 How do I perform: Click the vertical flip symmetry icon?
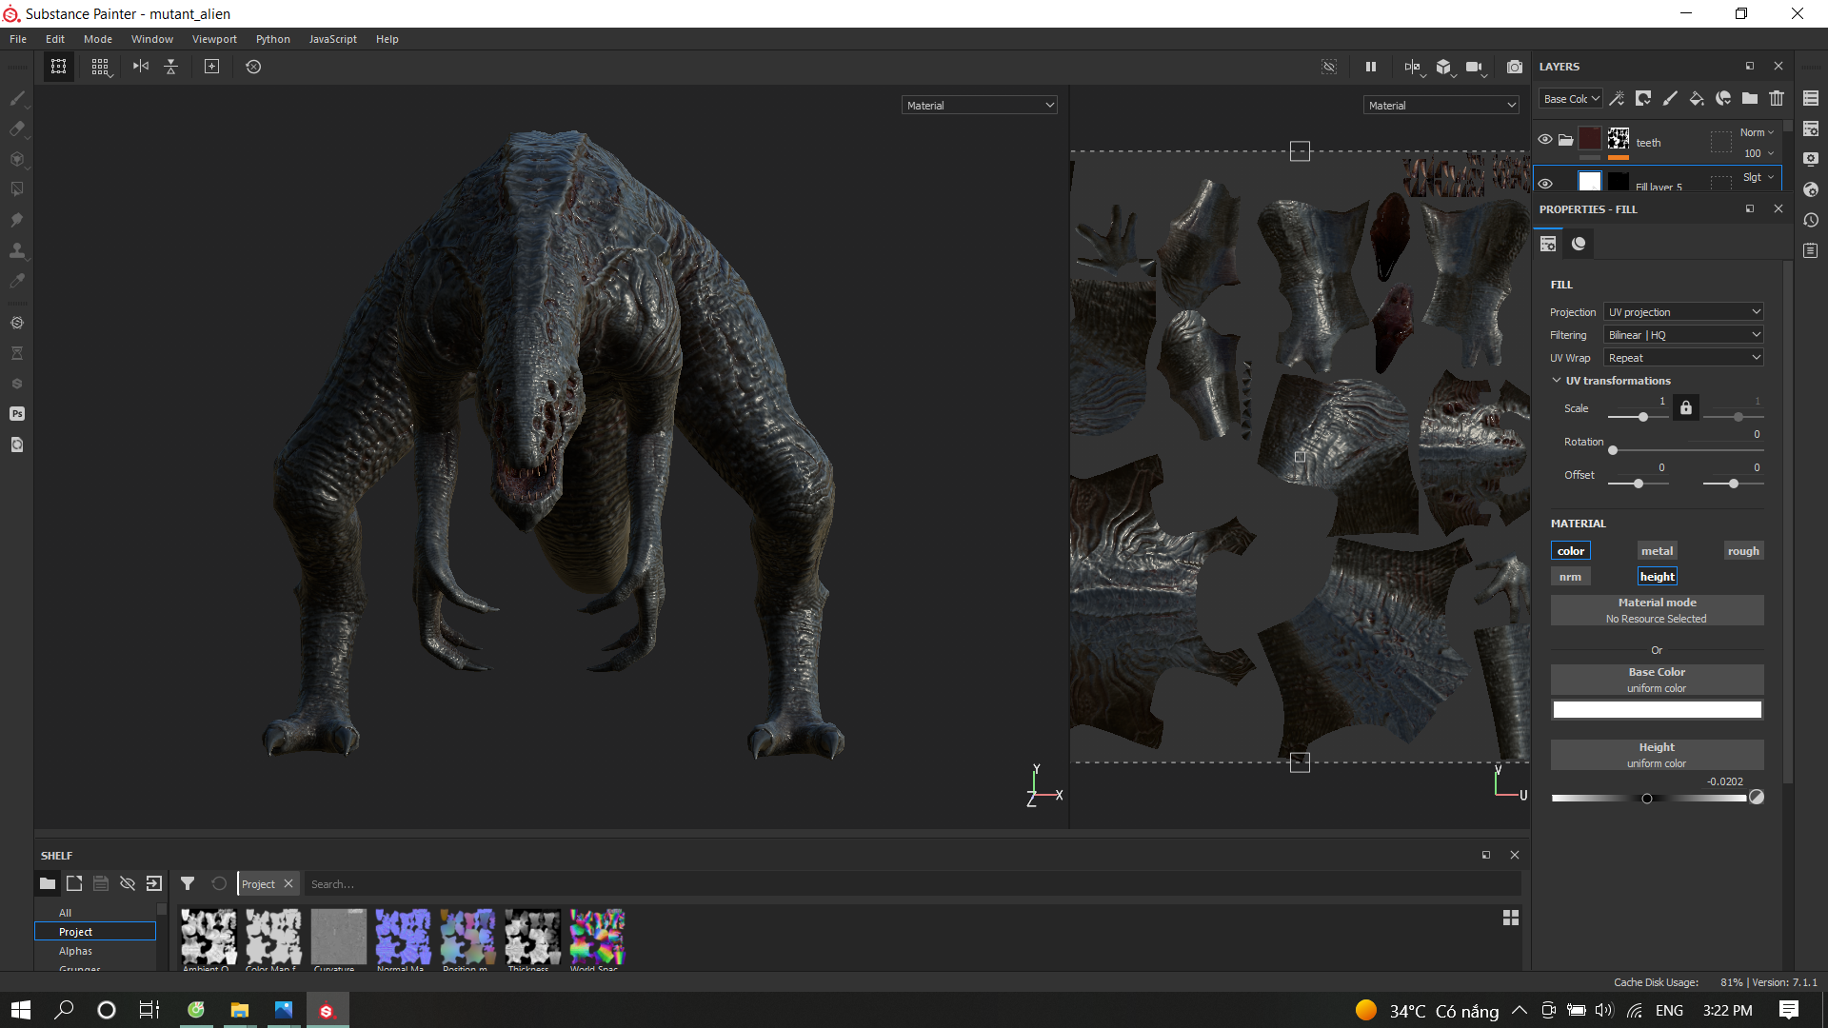(171, 67)
